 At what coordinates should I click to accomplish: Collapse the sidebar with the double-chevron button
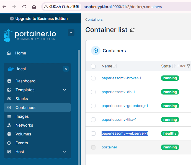[71, 33]
